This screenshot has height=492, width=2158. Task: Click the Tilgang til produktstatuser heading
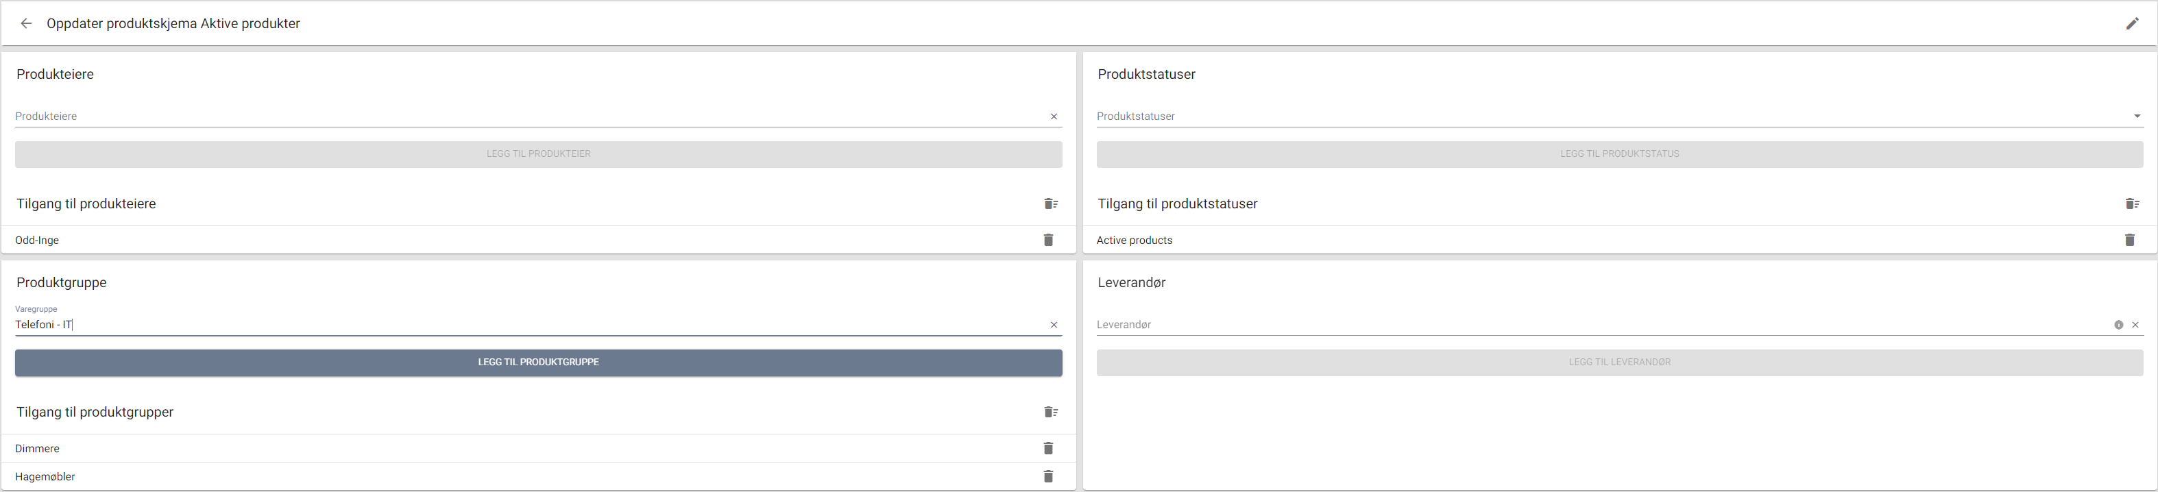pos(1178,204)
